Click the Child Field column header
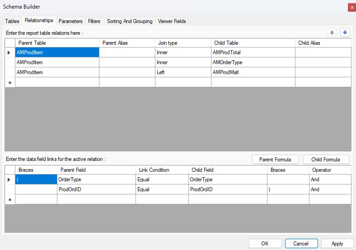Image resolution: width=356 pixels, height=250 pixels. pyautogui.click(x=228, y=170)
